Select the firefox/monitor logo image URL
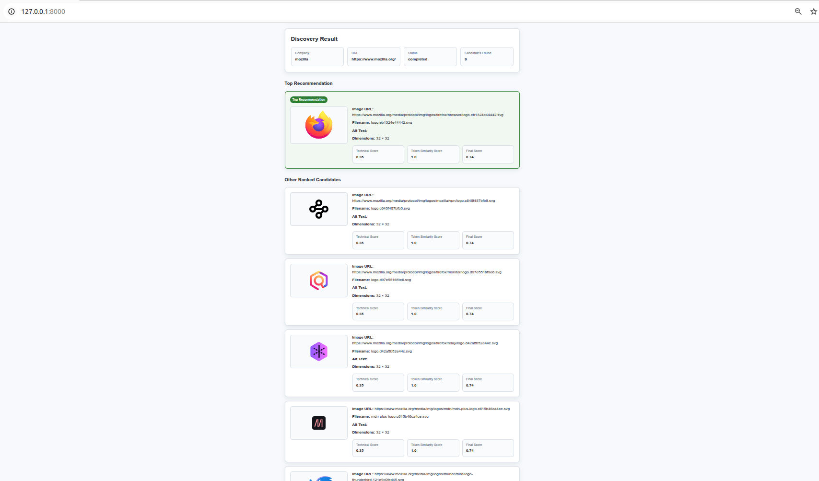 point(427,272)
